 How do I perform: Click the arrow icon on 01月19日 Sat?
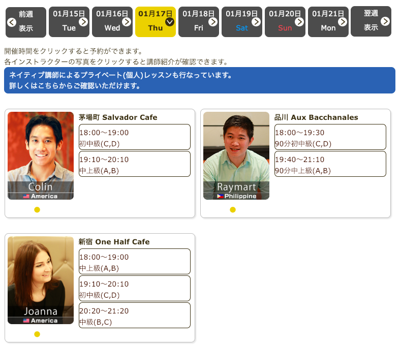tap(256, 22)
